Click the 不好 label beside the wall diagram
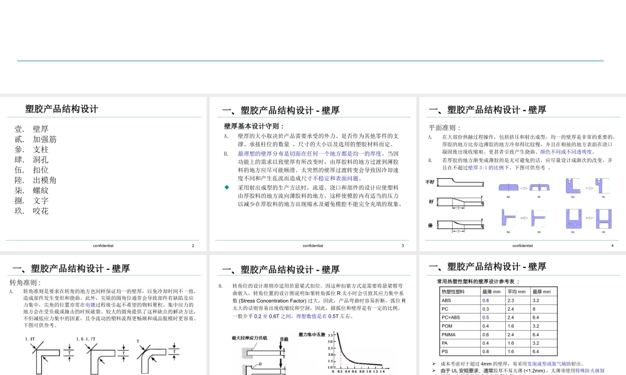The height and width of the screenshot is (375, 626). tap(430, 182)
